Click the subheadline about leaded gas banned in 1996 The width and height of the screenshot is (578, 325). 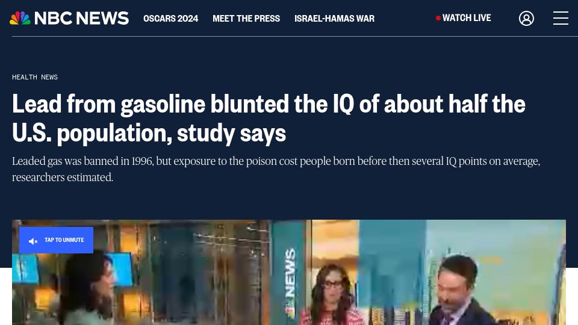point(276,169)
